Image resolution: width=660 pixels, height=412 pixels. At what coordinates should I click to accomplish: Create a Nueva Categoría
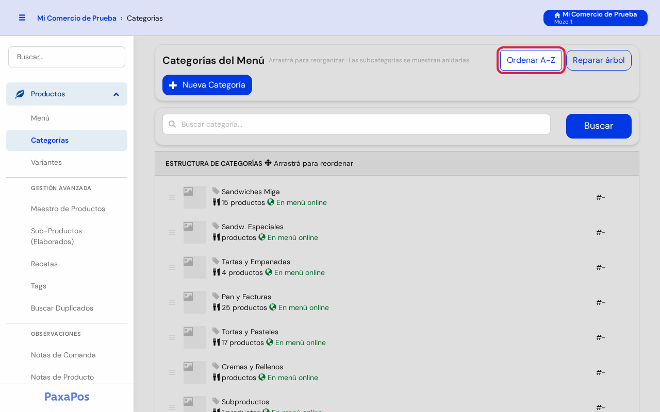click(x=207, y=85)
